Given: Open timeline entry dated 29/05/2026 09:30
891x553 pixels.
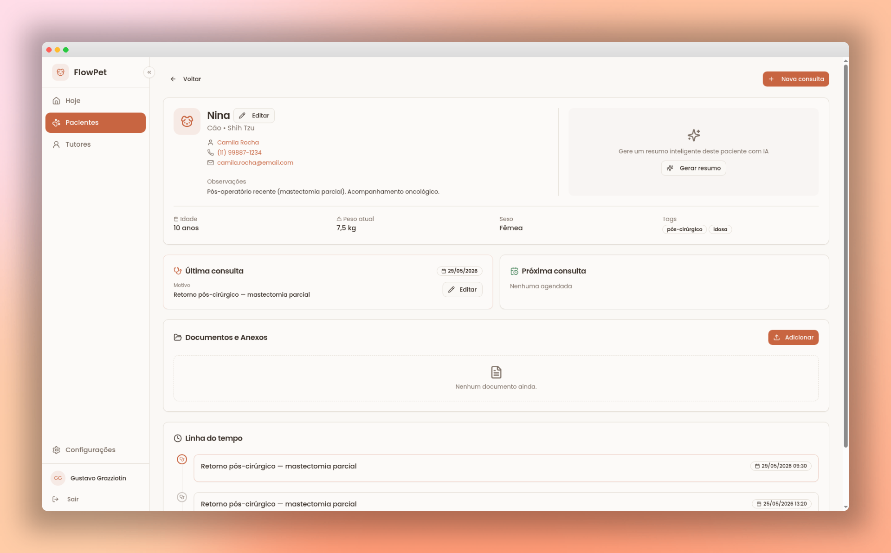Looking at the screenshot, I should click(x=506, y=468).
